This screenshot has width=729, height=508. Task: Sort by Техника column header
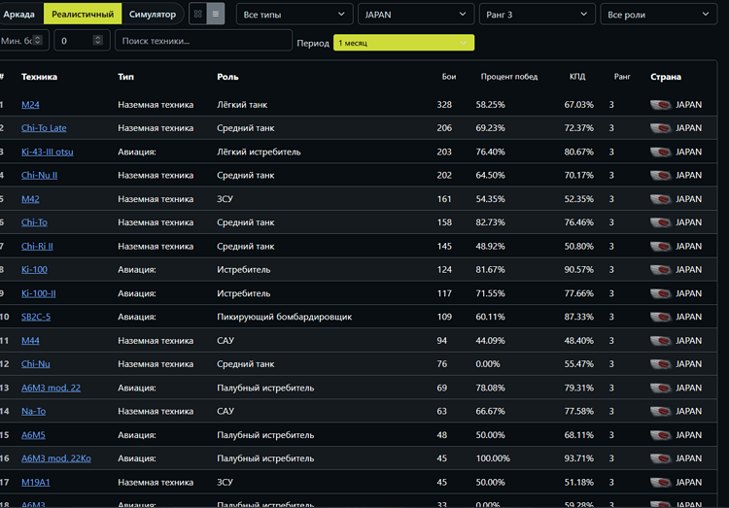click(39, 77)
